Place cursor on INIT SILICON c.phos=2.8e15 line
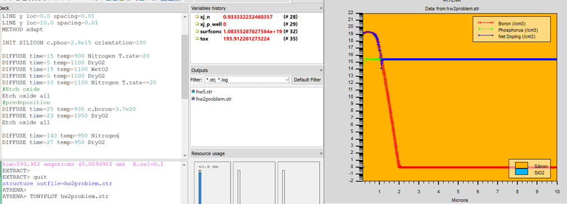This screenshot has height=204, width=567. coord(74,43)
